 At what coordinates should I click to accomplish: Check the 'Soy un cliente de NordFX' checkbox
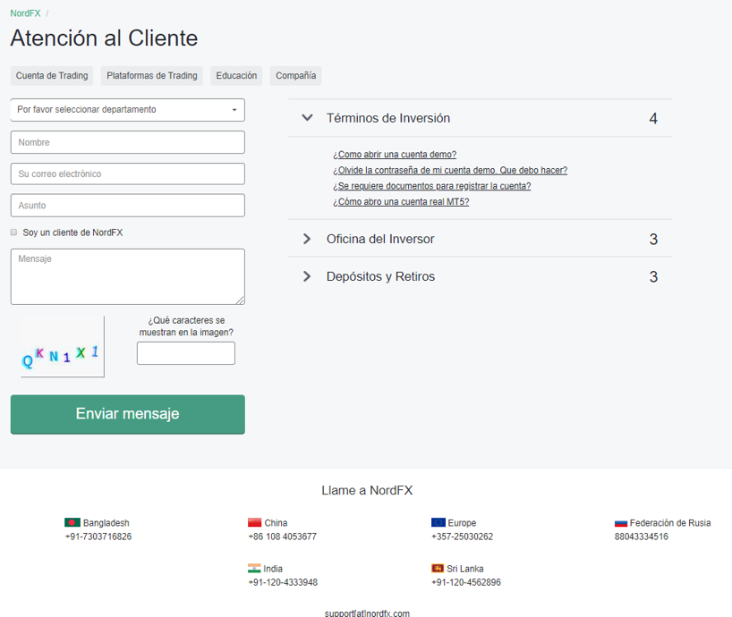pos(13,232)
